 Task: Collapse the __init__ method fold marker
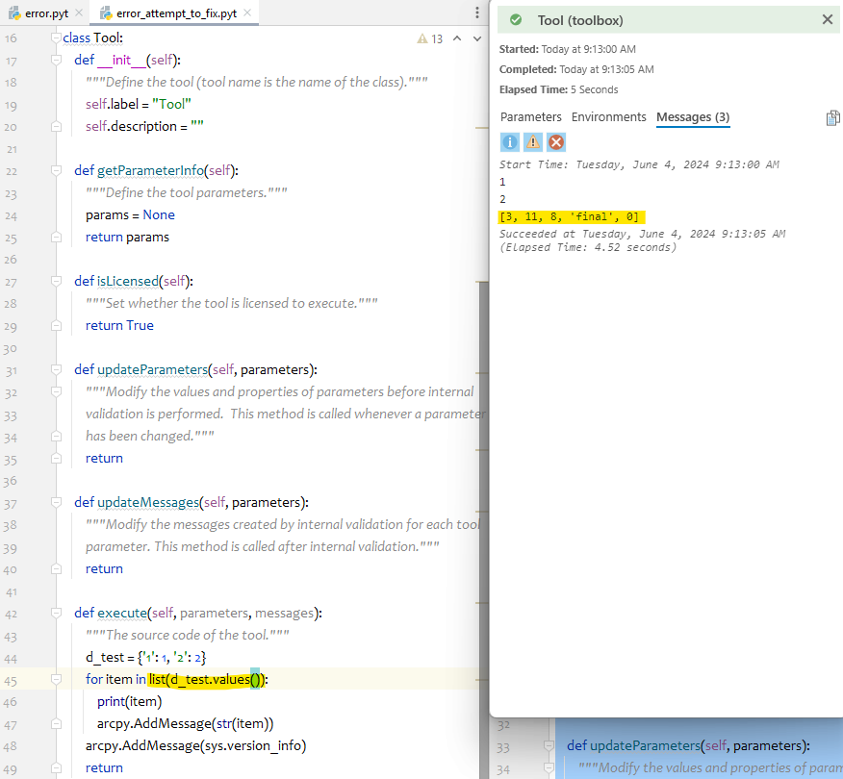[x=56, y=60]
